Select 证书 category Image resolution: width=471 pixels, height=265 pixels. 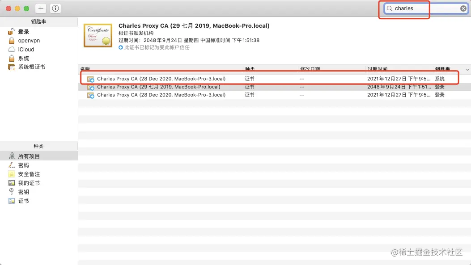point(39,201)
